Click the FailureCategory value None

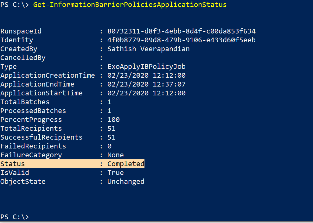pos(115,155)
